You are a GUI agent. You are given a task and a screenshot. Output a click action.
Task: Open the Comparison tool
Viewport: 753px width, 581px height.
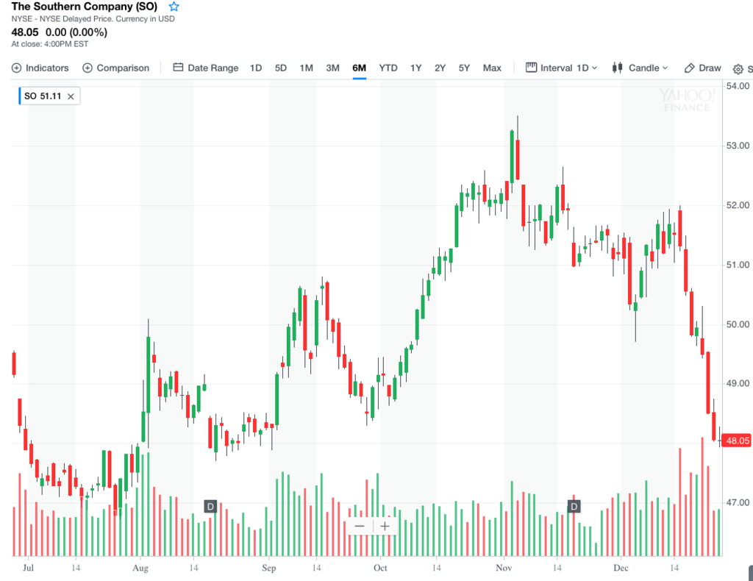point(115,68)
